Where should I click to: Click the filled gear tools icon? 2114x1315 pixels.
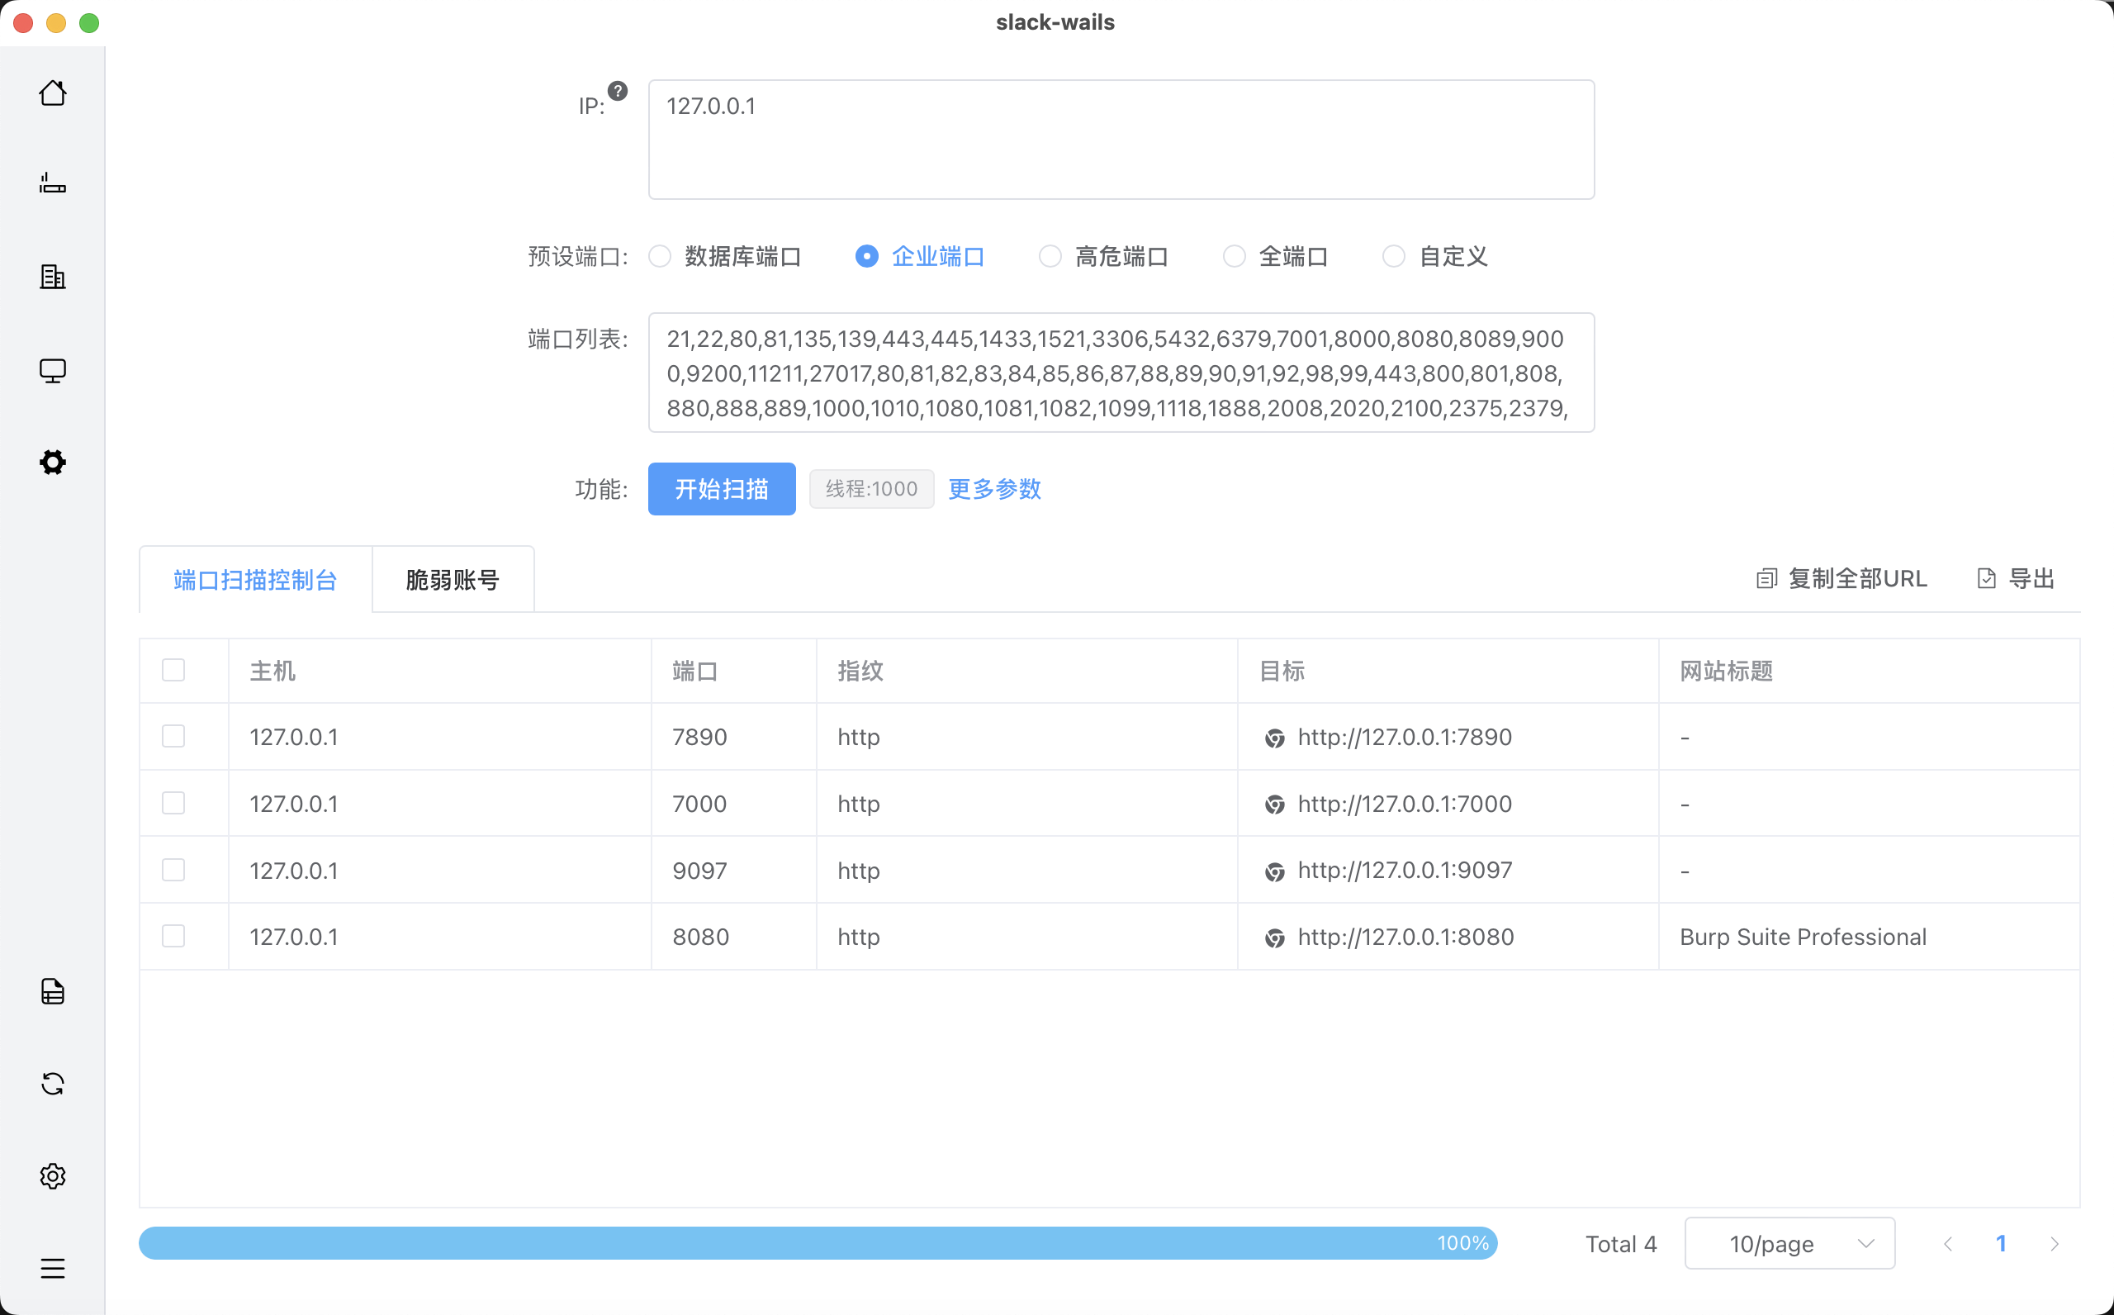pyautogui.click(x=52, y=462)
